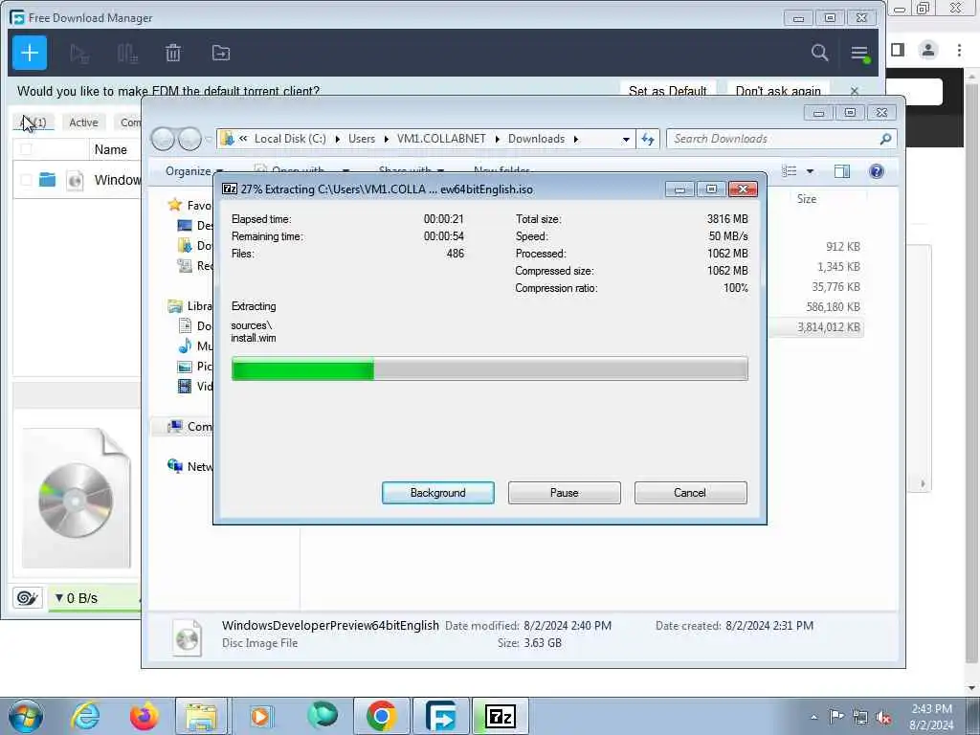Click the Explorer back navigation button
This screenshot has height=735, width=980.
(163, 139)
